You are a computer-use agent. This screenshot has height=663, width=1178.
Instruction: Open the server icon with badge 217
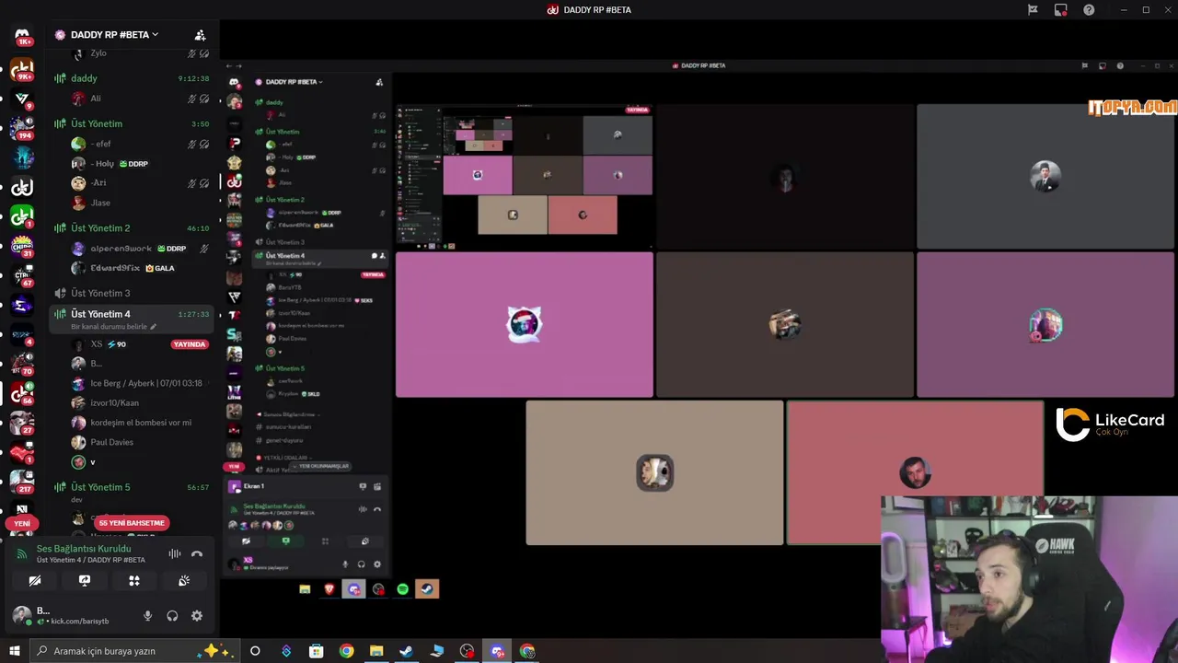click(x=22, y=482)
